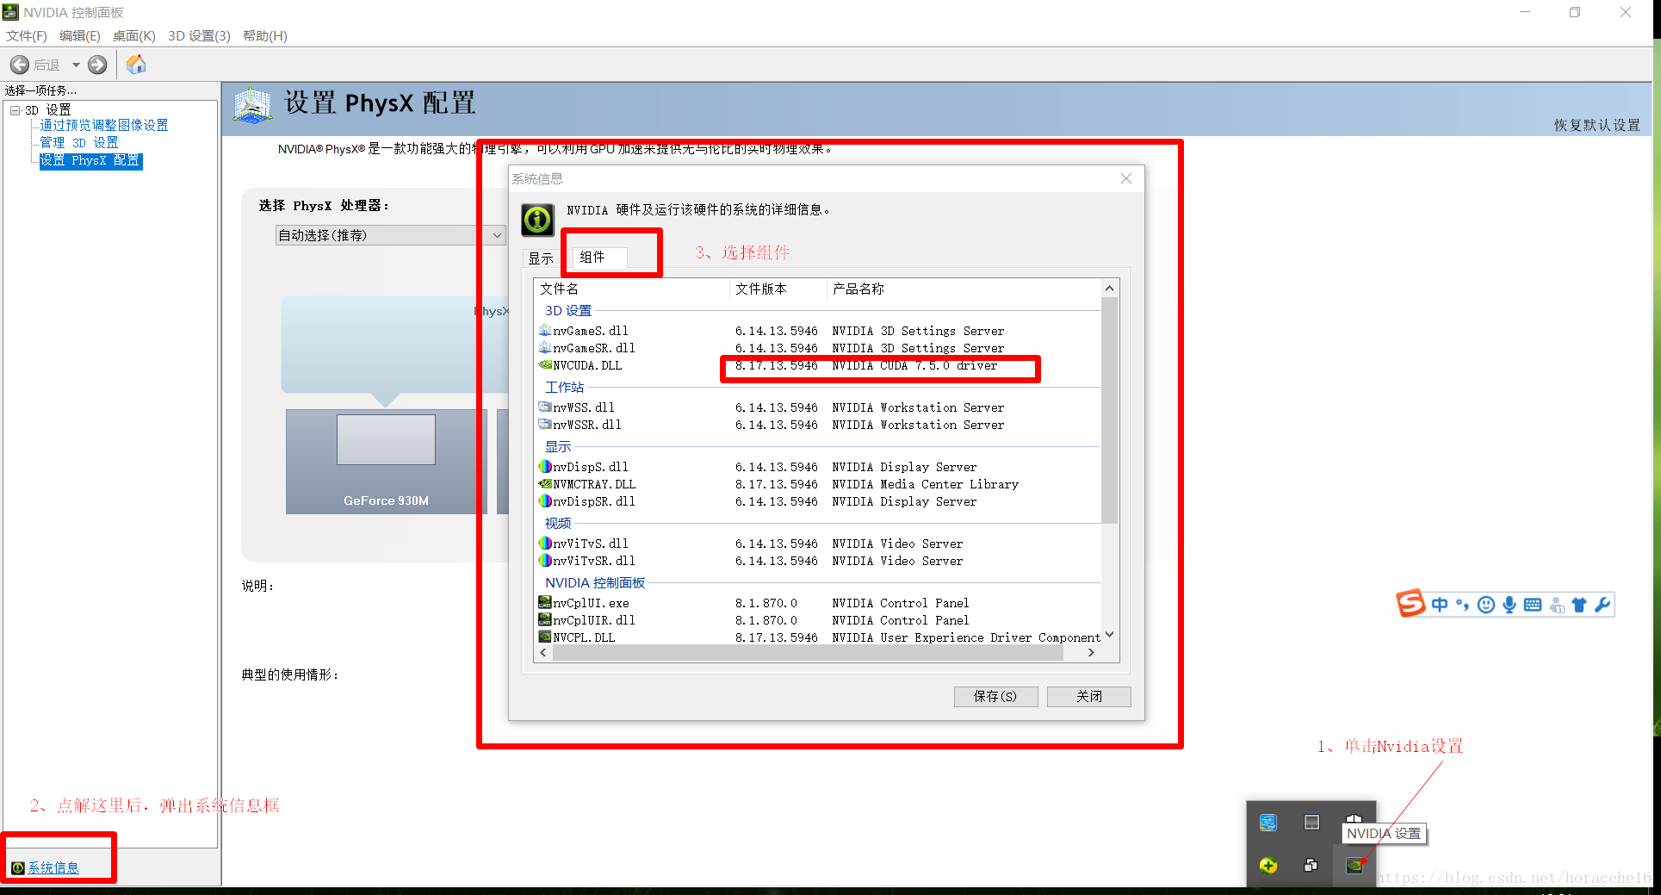Sort by the 文件版本 column header
Image resolution: width=1661 pixels, height=895 pixels.
[778, 289]
